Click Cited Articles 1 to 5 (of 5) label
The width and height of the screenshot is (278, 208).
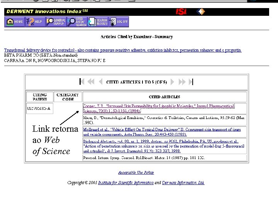(137, 82)
